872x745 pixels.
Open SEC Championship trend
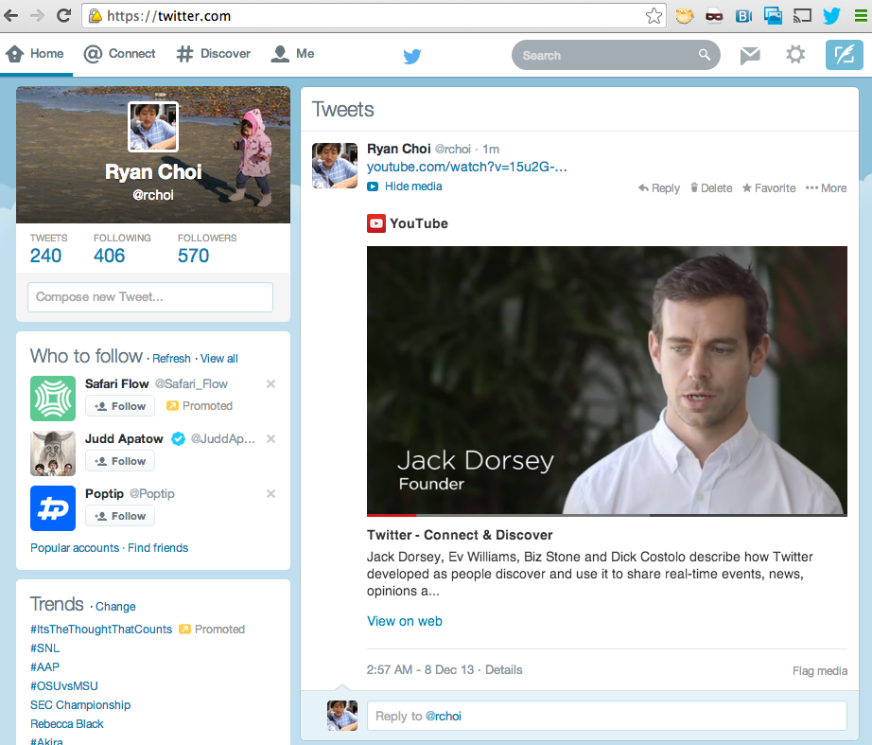click(80, 705)
